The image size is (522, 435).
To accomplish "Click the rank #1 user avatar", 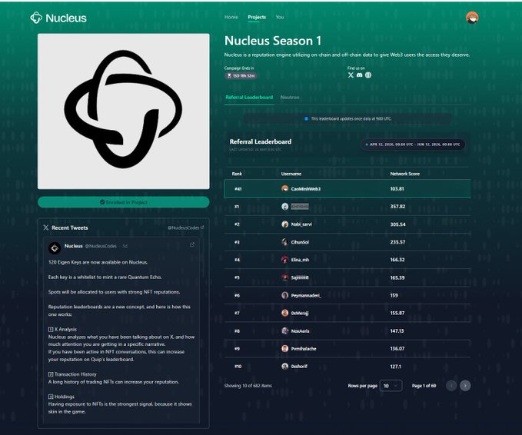I will pos(284,207).
